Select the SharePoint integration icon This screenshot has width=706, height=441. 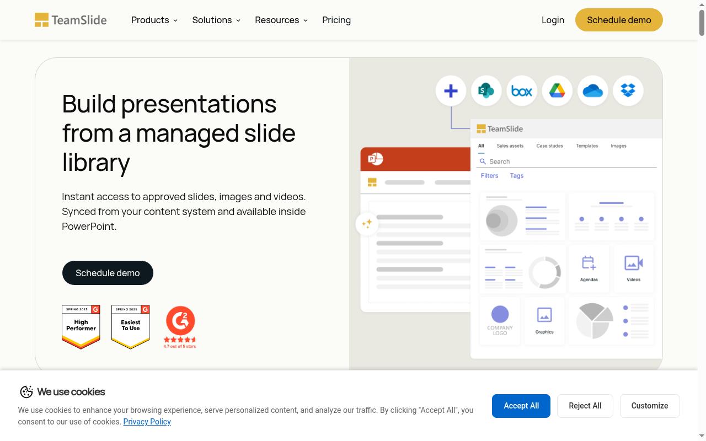point(486,90)
